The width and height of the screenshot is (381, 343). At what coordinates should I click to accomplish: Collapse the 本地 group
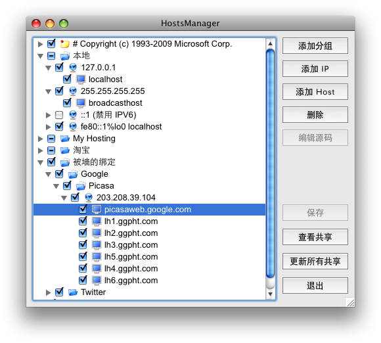pyautogui.click(x=40, y=56)
